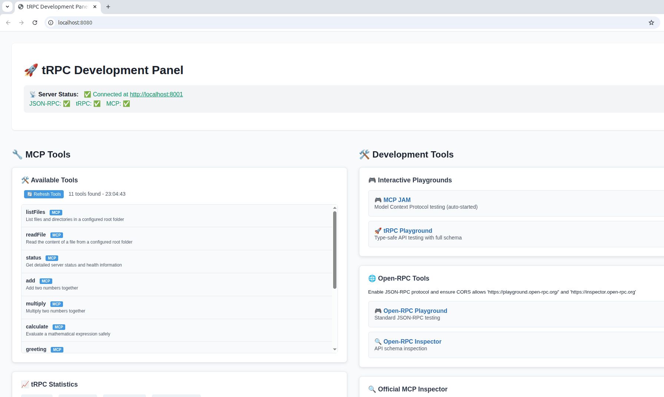Open the tab search chevron dropdown
Image resolution: width=664 pixels, height=397 pixels.
(x=7, y=6)
